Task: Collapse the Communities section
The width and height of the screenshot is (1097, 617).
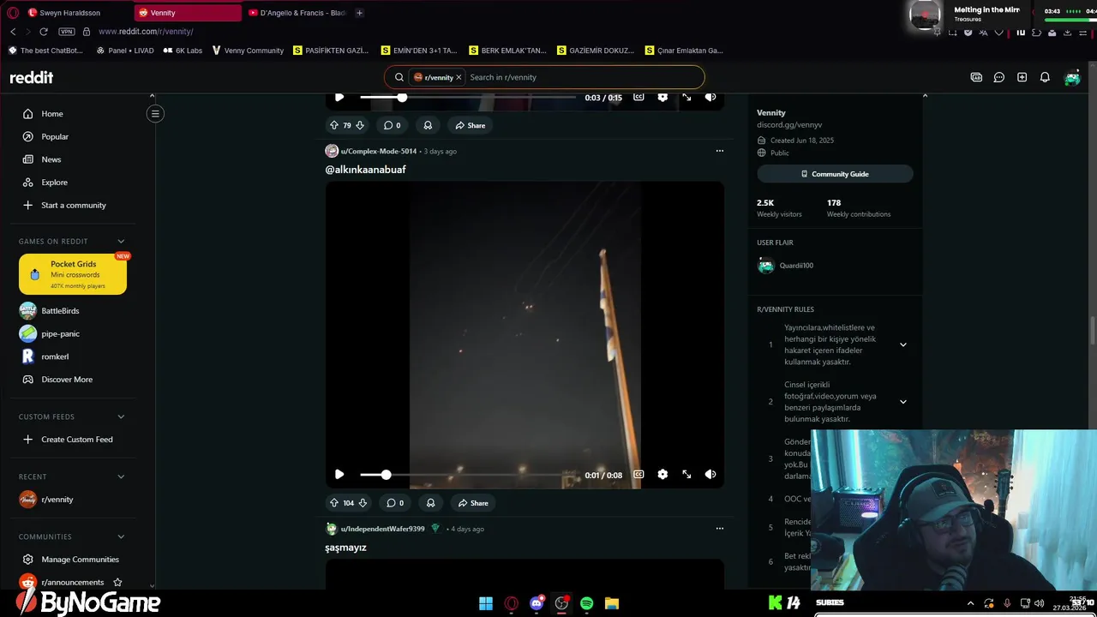Action: [x=121, y=536]
